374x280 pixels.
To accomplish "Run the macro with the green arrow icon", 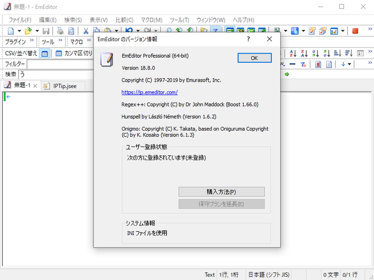I will click(x=287, y=74).
